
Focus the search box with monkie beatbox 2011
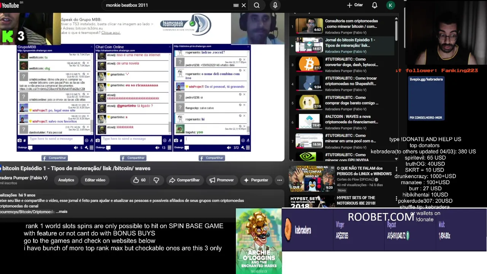(x=167, y=5)
